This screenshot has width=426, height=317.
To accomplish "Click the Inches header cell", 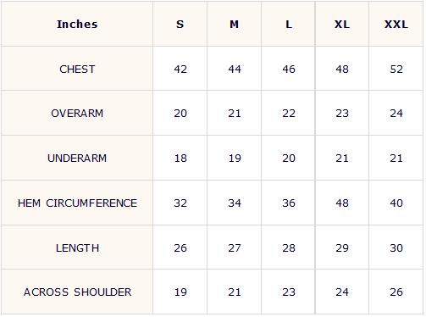I will (77, 25).
